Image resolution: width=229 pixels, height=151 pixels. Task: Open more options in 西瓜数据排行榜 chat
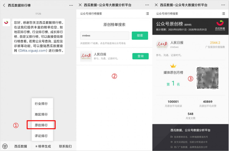71,5
